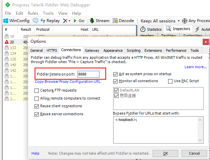
Task: Open the Performance options tab
Action: tap(176, 50)
